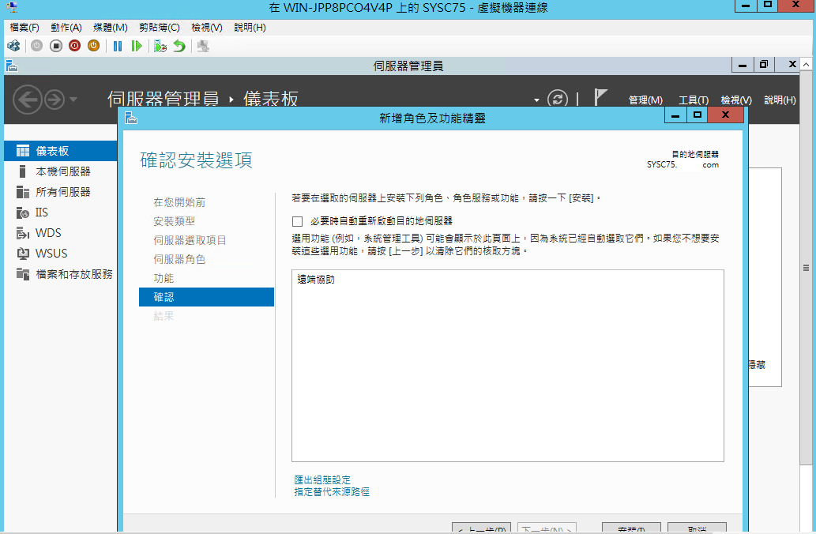816x534 pixels.
Task: Minimize the wizard window
Action: (675, 115)
